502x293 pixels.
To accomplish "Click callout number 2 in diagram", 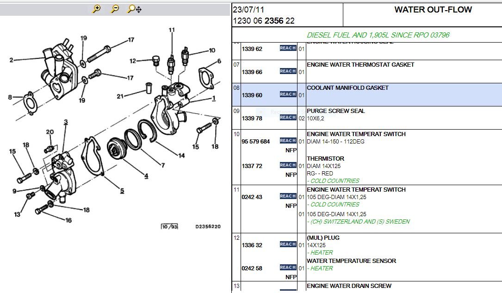I will click(12, 60).
